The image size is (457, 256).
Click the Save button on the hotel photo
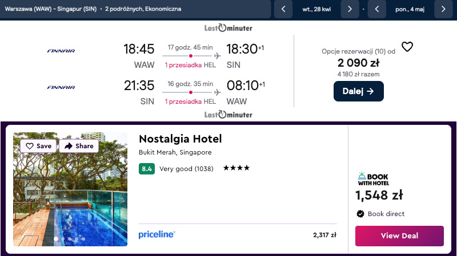pyautogui.click(x=38, y=146)
